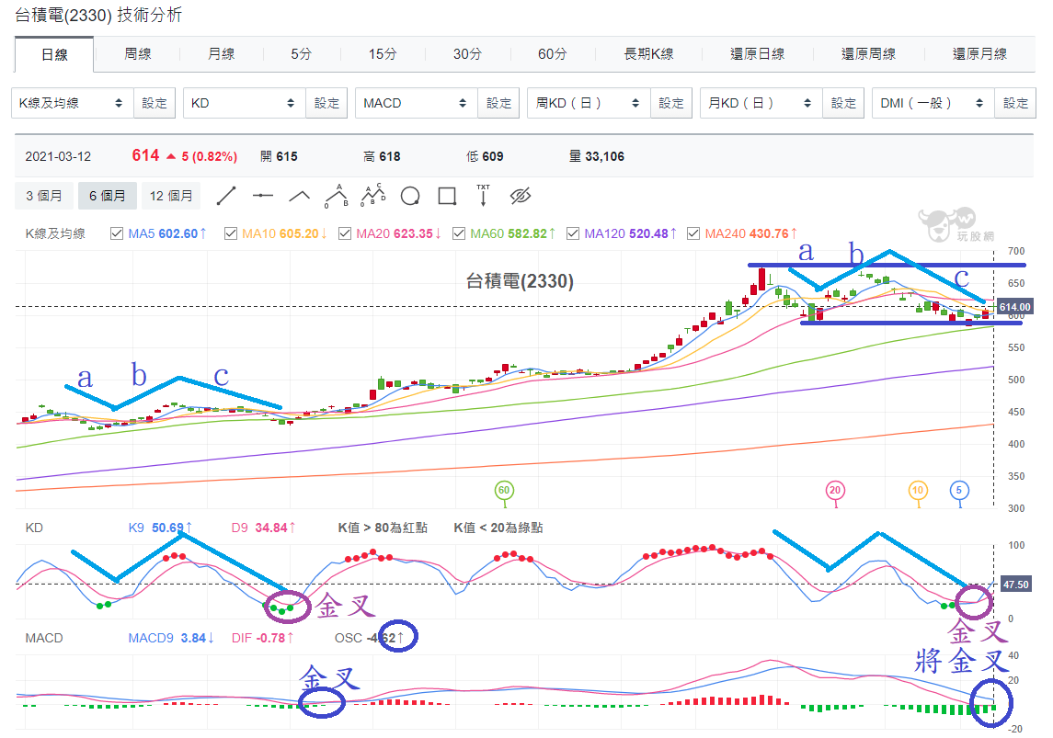Image resolution: width=1053 pixels, height=738 pixels.
Task: Select the ABCD wave pattern tool
Action: (373, 195)
